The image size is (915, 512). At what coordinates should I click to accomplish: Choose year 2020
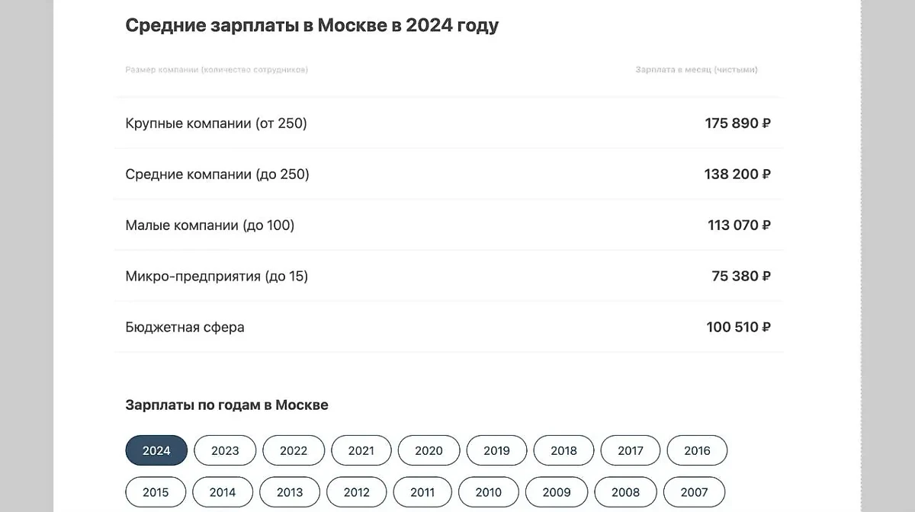point(429,450)
